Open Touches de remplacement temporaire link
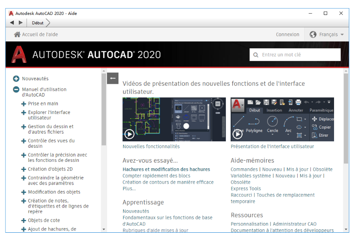 click(x=272, y=198)
